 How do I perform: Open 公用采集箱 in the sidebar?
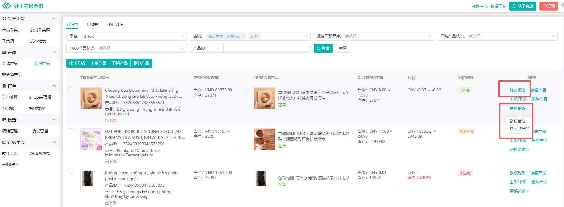pos(40,30)
